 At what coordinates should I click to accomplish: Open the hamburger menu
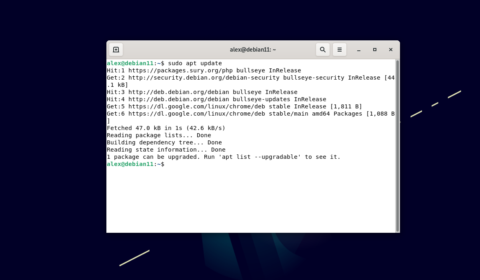pos(340,50)
